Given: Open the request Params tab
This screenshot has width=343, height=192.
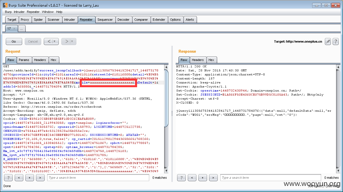Looking at the screenshot, I should point(24,60).
